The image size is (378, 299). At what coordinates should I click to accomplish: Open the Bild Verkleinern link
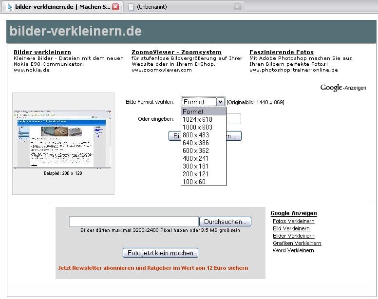(x=291, y=228)
